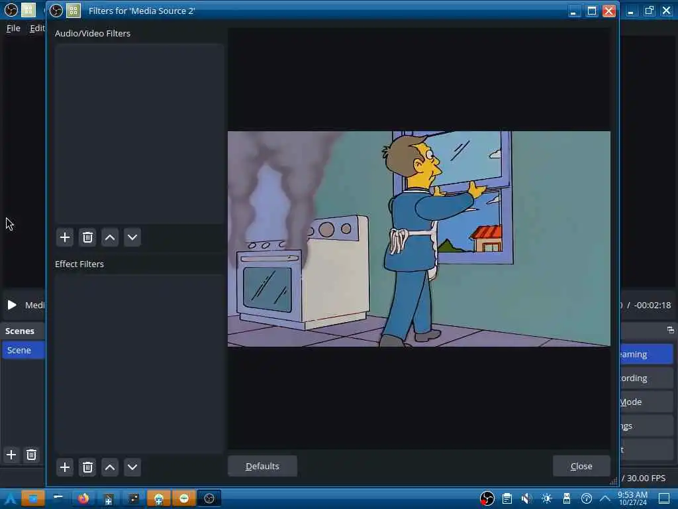Add a new Audio/Video filter

pos(65,237)
